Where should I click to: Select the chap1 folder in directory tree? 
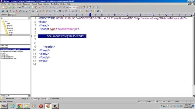(x=11, y=33)
